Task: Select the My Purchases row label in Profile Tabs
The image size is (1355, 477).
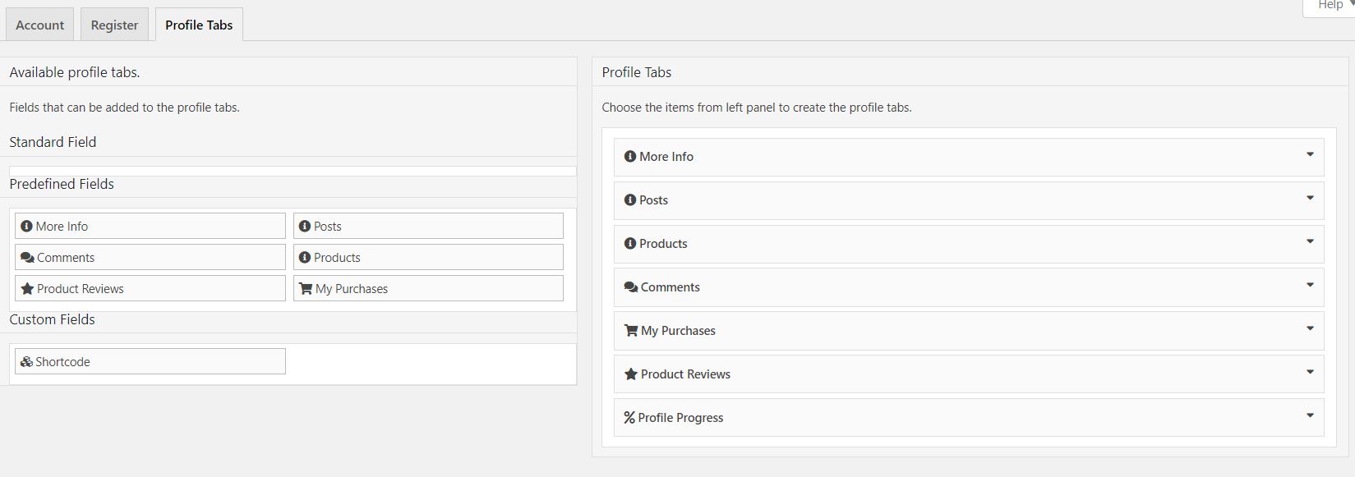Action: point(678,330)
